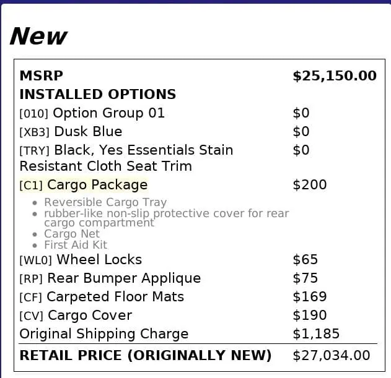
Task: Click the Original Shipping Charge label
Action: (x=104, y=334)
